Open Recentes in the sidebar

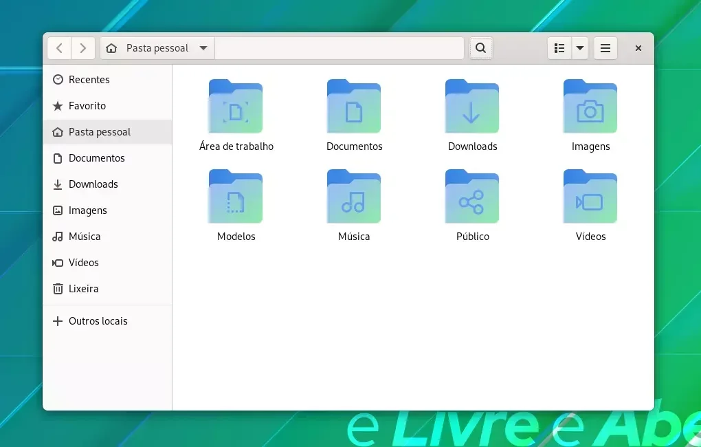[107, 80]
